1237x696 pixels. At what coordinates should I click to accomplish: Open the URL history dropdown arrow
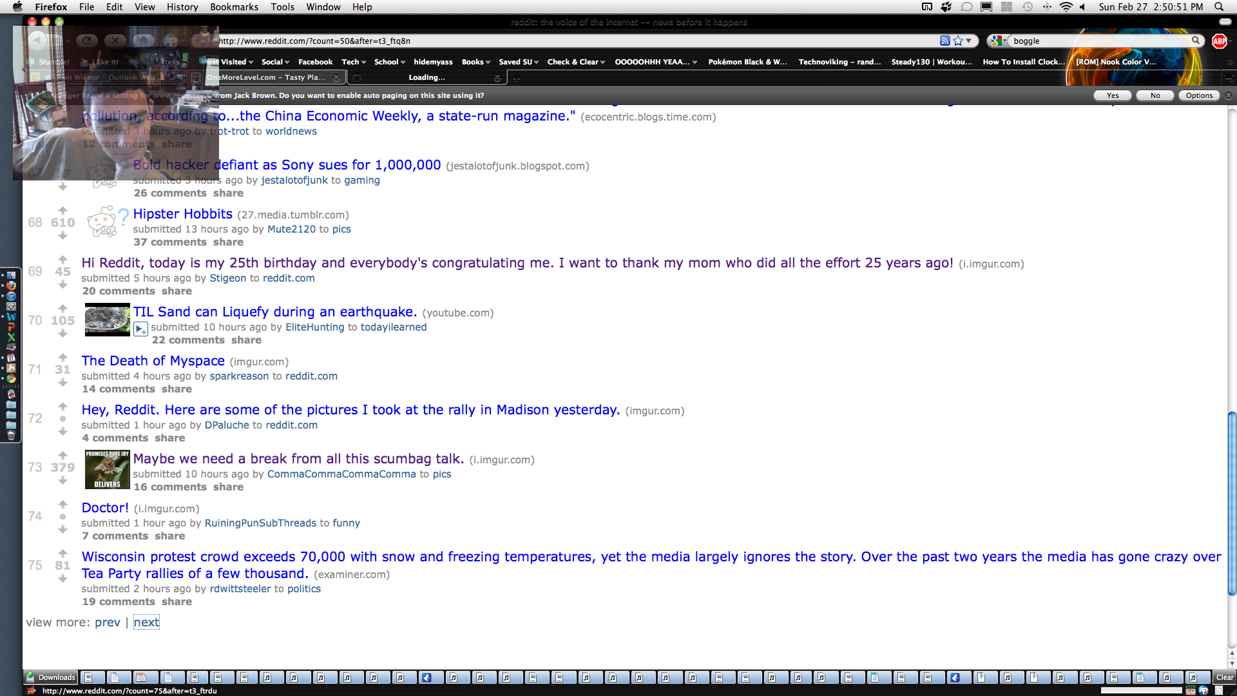tap(968, 41)
